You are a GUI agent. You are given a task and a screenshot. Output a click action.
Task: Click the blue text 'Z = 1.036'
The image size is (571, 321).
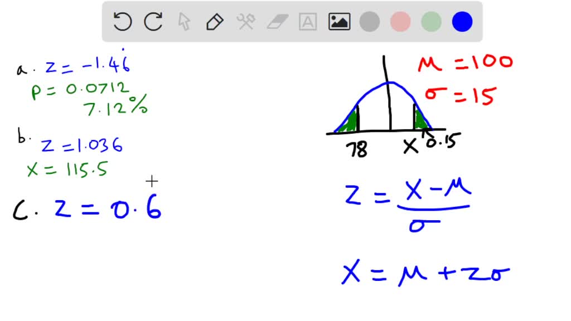click(x=81, y=145)
